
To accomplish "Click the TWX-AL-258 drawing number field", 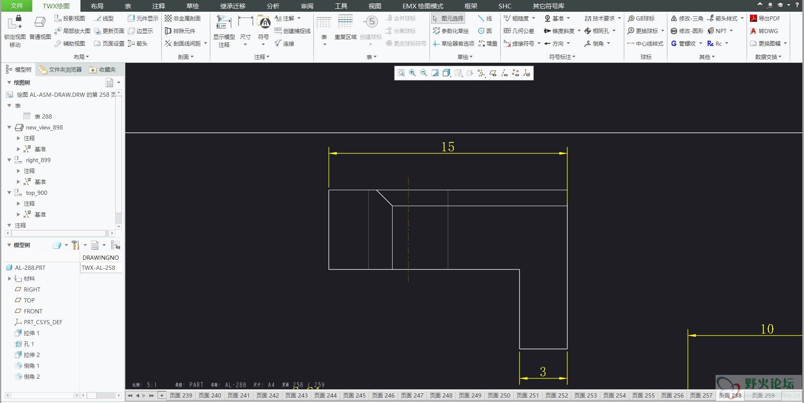I will (101, 268).
